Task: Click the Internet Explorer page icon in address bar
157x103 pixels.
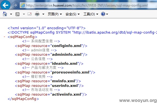Action: 23,5
